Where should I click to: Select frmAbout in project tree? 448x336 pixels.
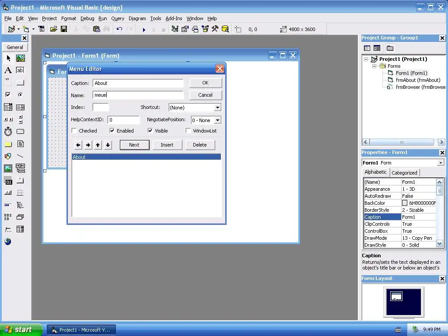(x=418, y=80)
